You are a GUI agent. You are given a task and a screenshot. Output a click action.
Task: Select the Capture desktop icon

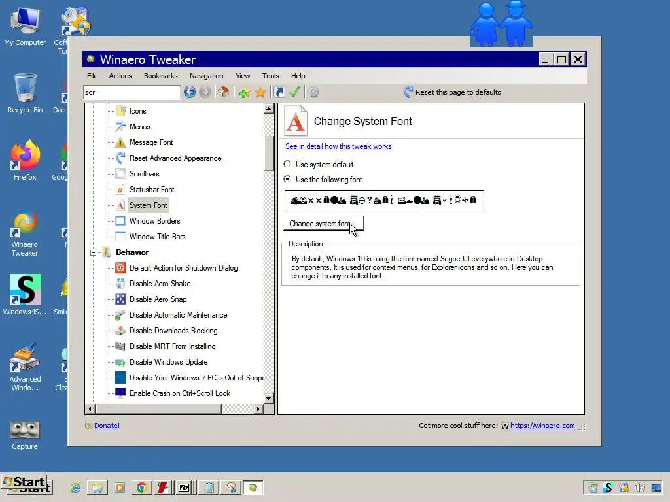[25, 435]
